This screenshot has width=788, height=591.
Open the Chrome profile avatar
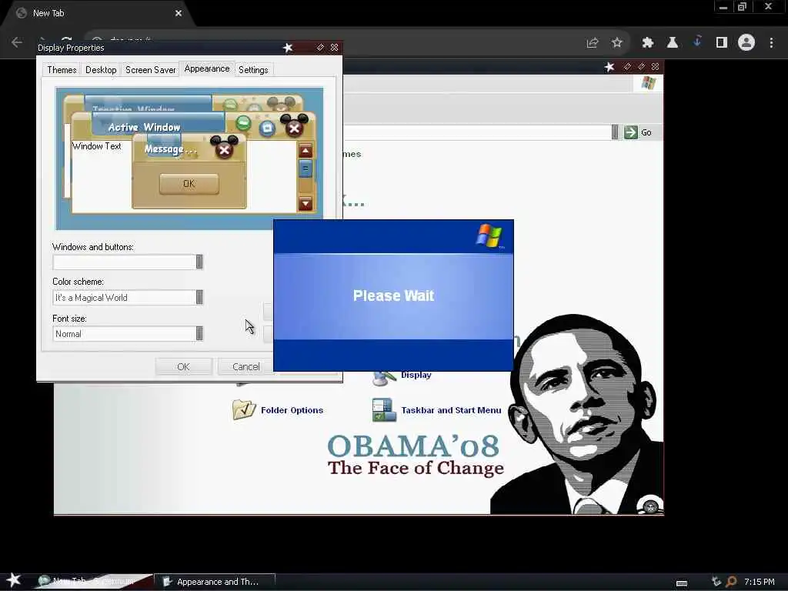point(746,42)
